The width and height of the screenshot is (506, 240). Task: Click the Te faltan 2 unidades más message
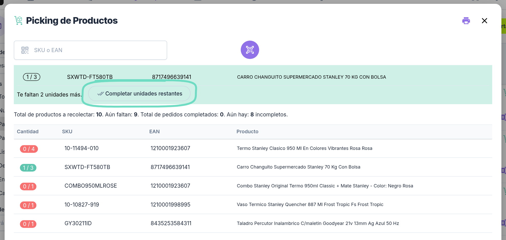point(49,94)
